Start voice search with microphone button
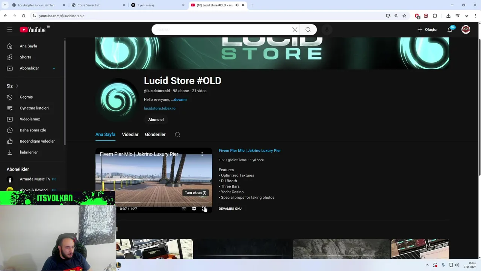This screenshot has width=481, height=271. [327, 30]
